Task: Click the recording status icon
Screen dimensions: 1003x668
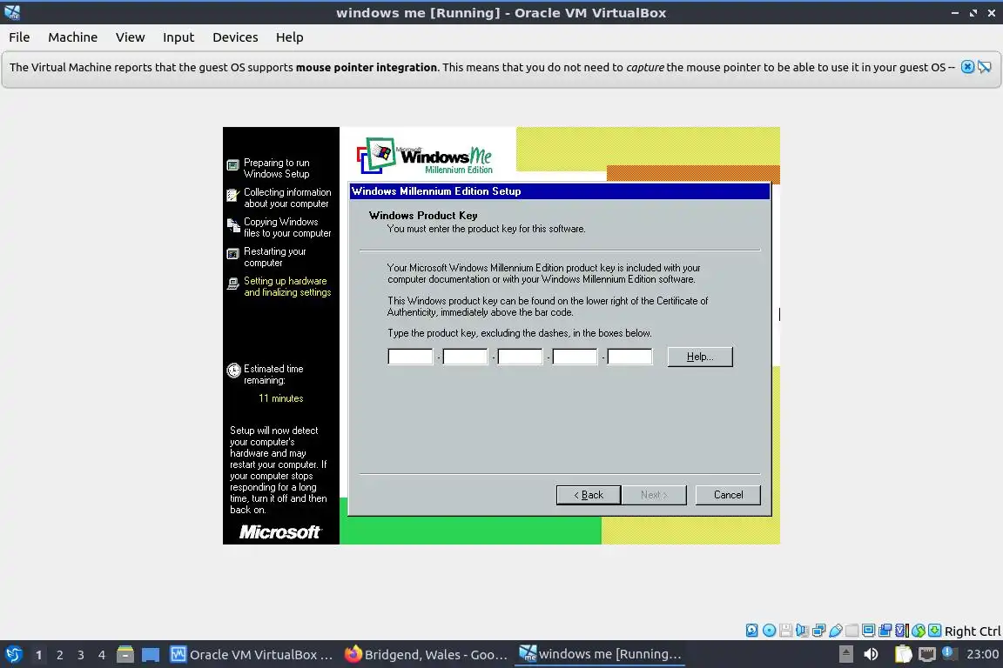Action: click(x=885, y=631)
